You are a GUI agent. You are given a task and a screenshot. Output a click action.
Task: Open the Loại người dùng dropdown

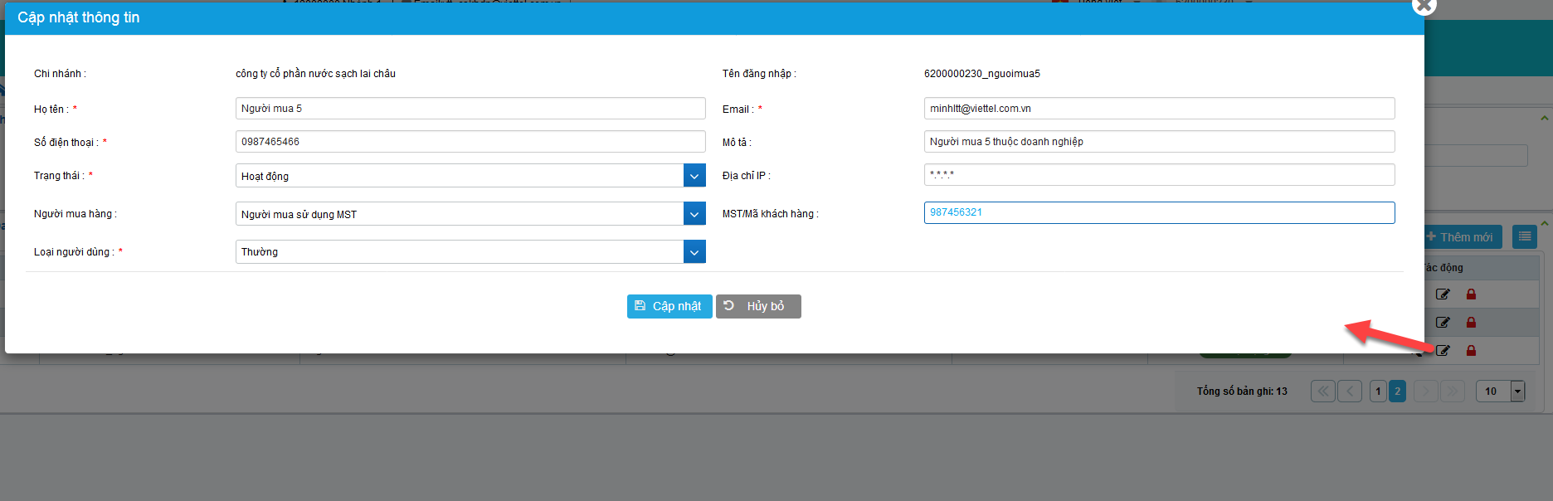point(694,252)
